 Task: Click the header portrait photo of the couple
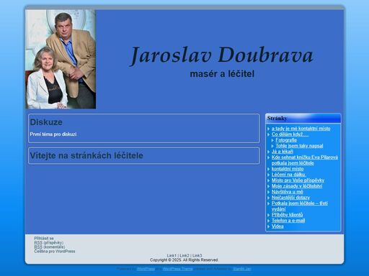click(61, 59)
